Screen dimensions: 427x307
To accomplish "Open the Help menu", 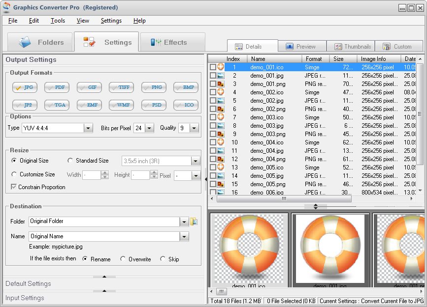I will (x=139, y=21).
